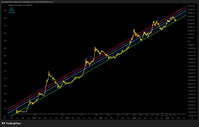This screenshot has height=127, width=199.
Task: Click the 2.00 value on the left axis
Action: (5, 63)
